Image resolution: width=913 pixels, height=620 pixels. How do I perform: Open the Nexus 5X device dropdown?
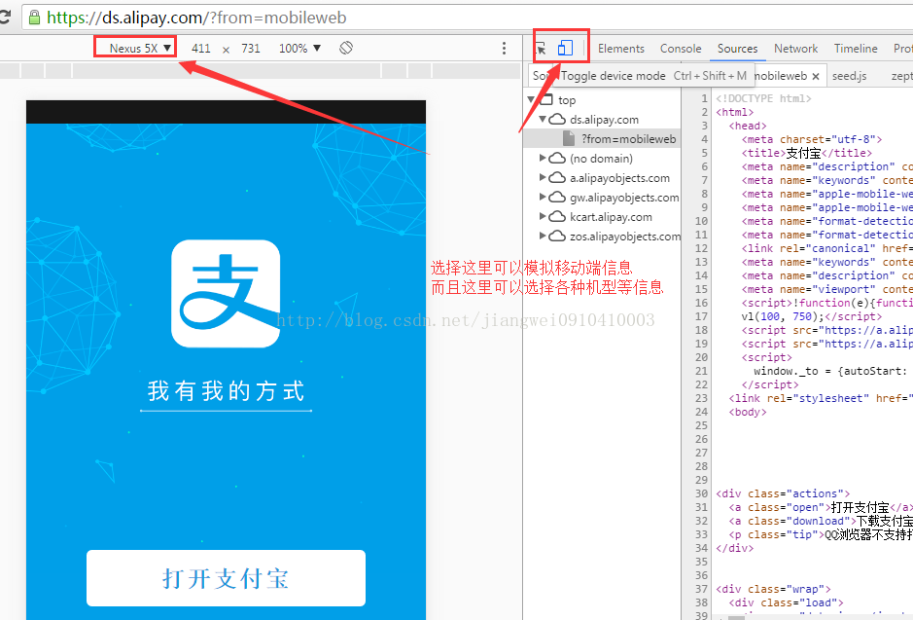[140, 48]
